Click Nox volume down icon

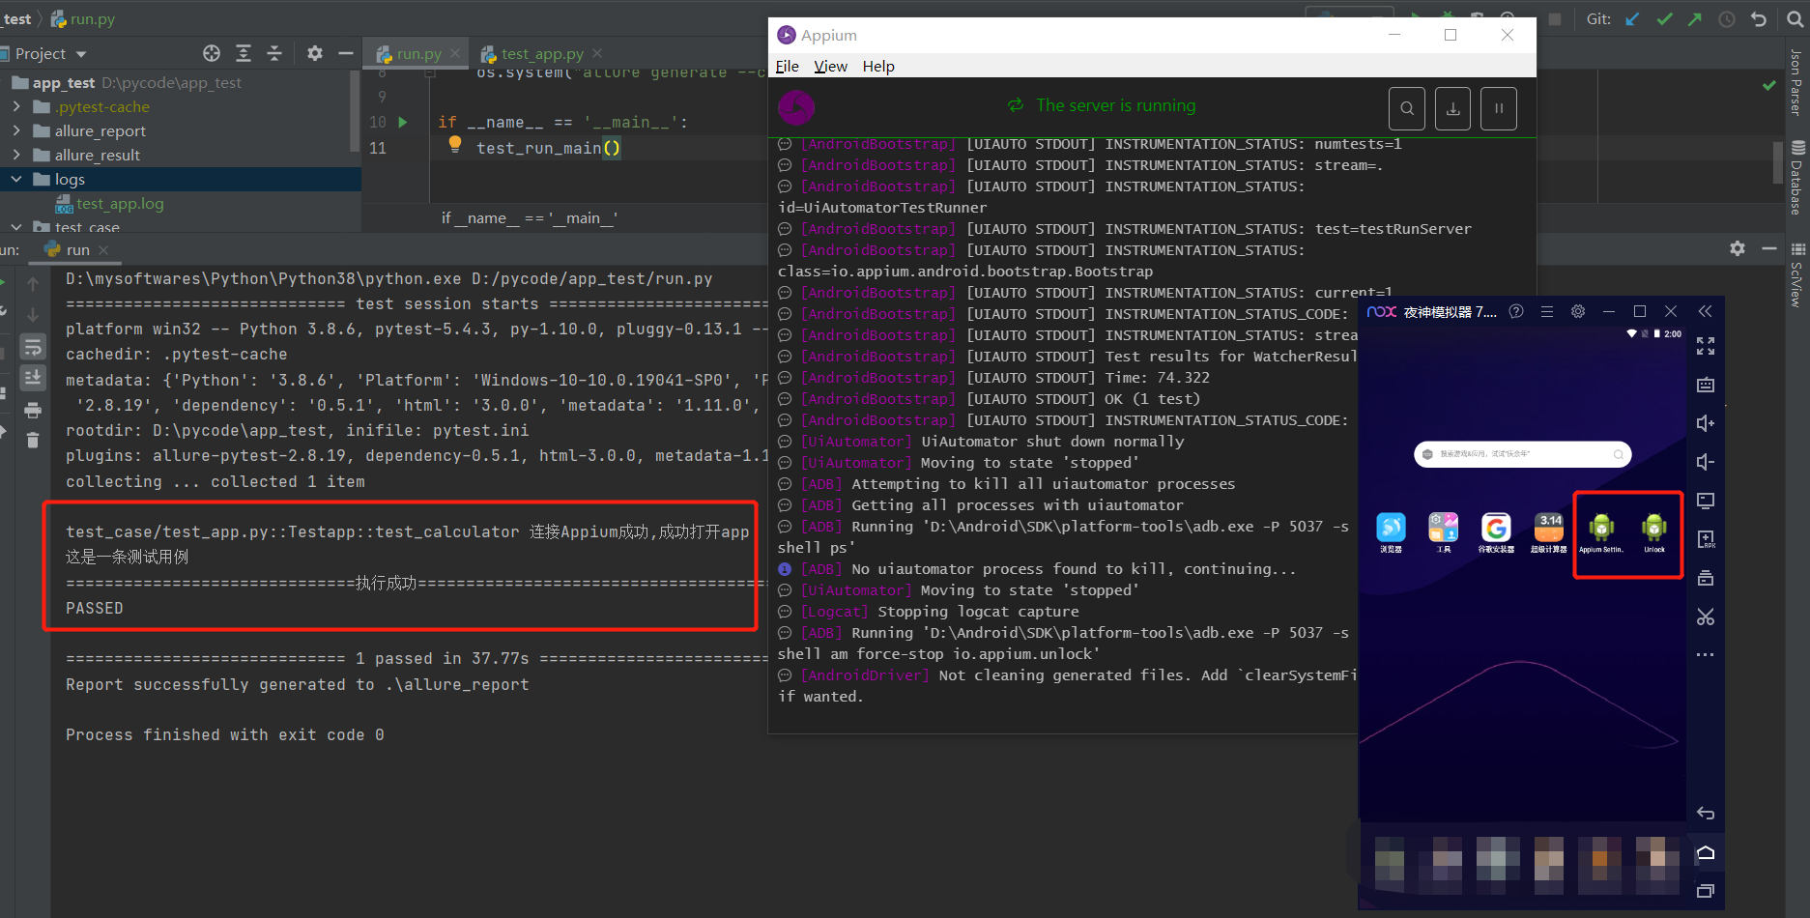1706,462
